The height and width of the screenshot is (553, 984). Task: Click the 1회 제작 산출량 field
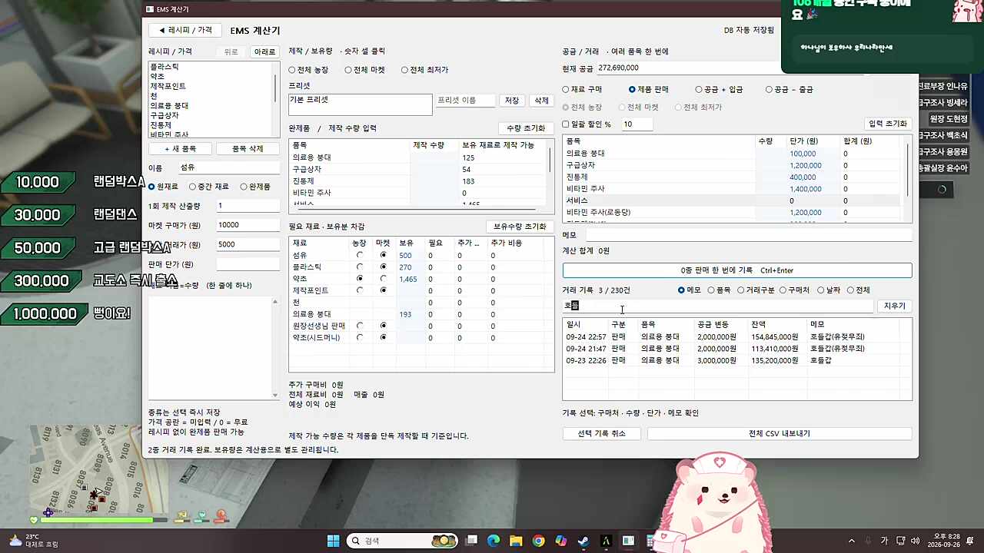click(248, 206)
